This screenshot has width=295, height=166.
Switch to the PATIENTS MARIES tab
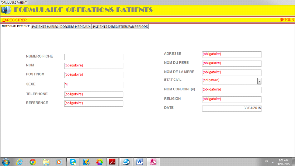tap(45, 27)
